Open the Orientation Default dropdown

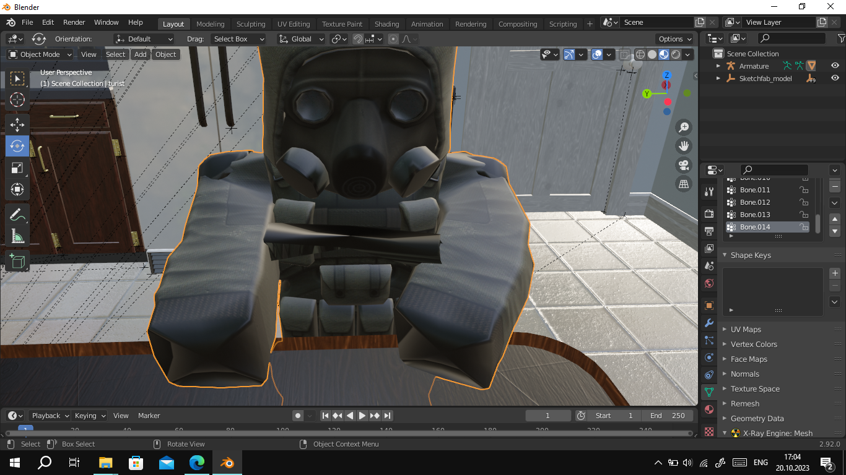click(144, 39)
